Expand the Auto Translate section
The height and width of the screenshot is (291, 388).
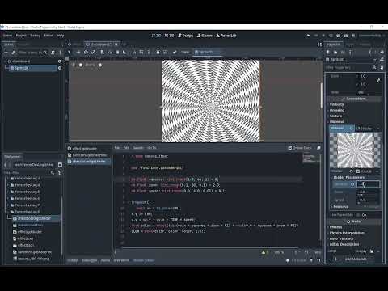[341, 238]
